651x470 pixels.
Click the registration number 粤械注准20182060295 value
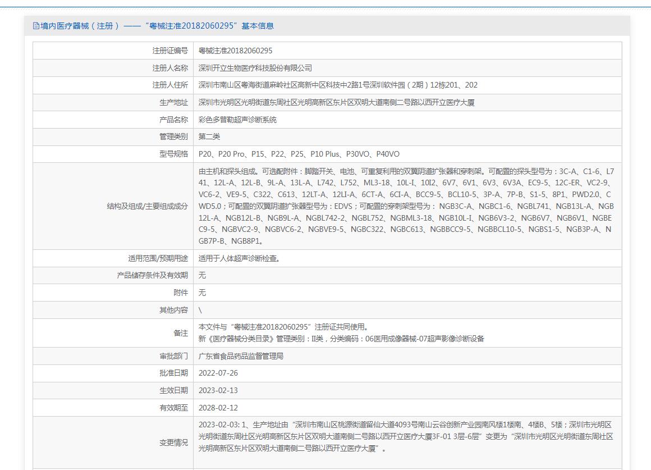235,51
